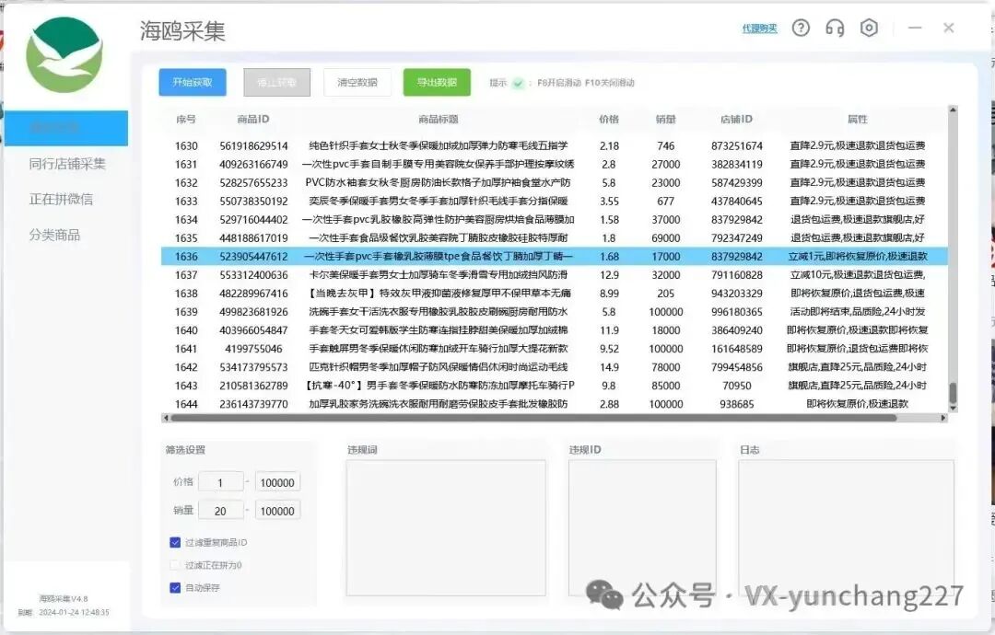Screen dimensions: 995x635
Task: Click the 销量 column header
Action: tap(666, 119)
